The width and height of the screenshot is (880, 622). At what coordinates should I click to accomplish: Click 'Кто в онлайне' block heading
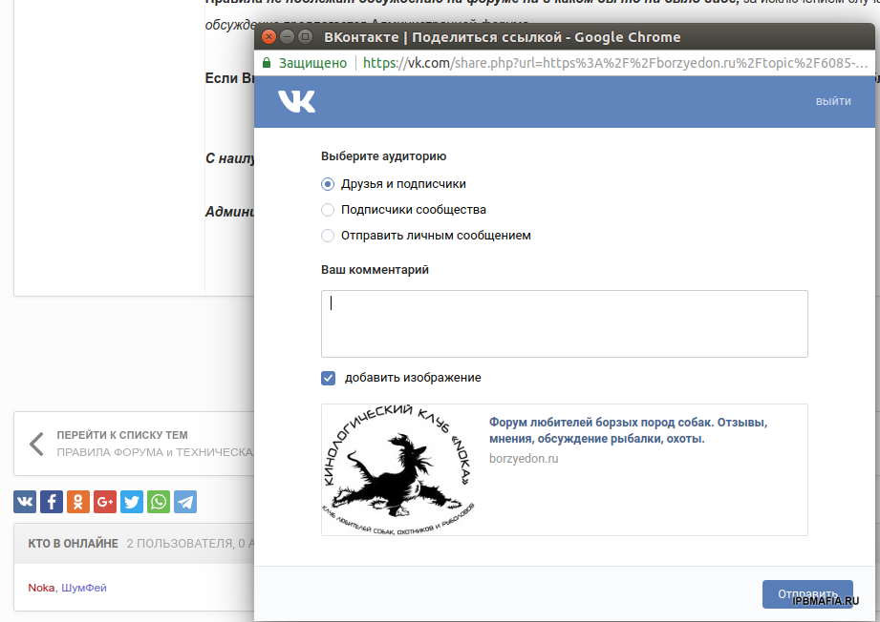(x=73, y=544)
